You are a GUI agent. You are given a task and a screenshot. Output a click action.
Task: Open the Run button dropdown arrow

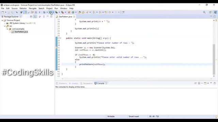click(x=53, y=12)
